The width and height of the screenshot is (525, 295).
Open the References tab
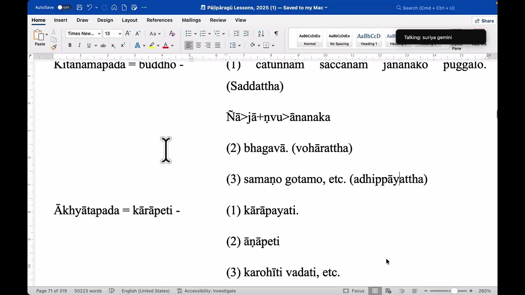pos(160,20)
